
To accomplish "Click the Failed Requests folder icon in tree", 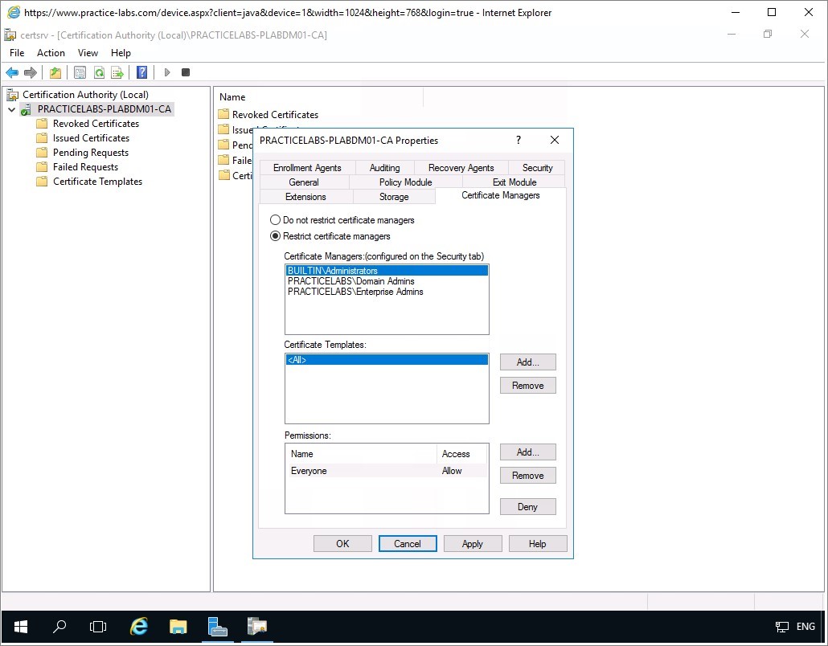I will 42,167.
